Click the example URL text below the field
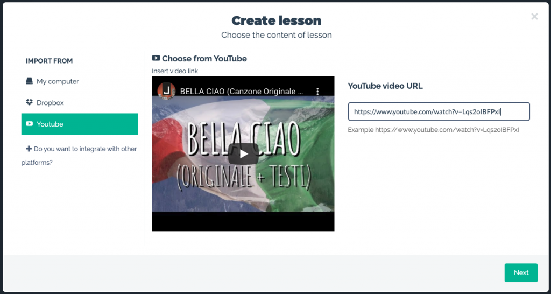Viewport: 551px width, 294px height. pos(433,130)
